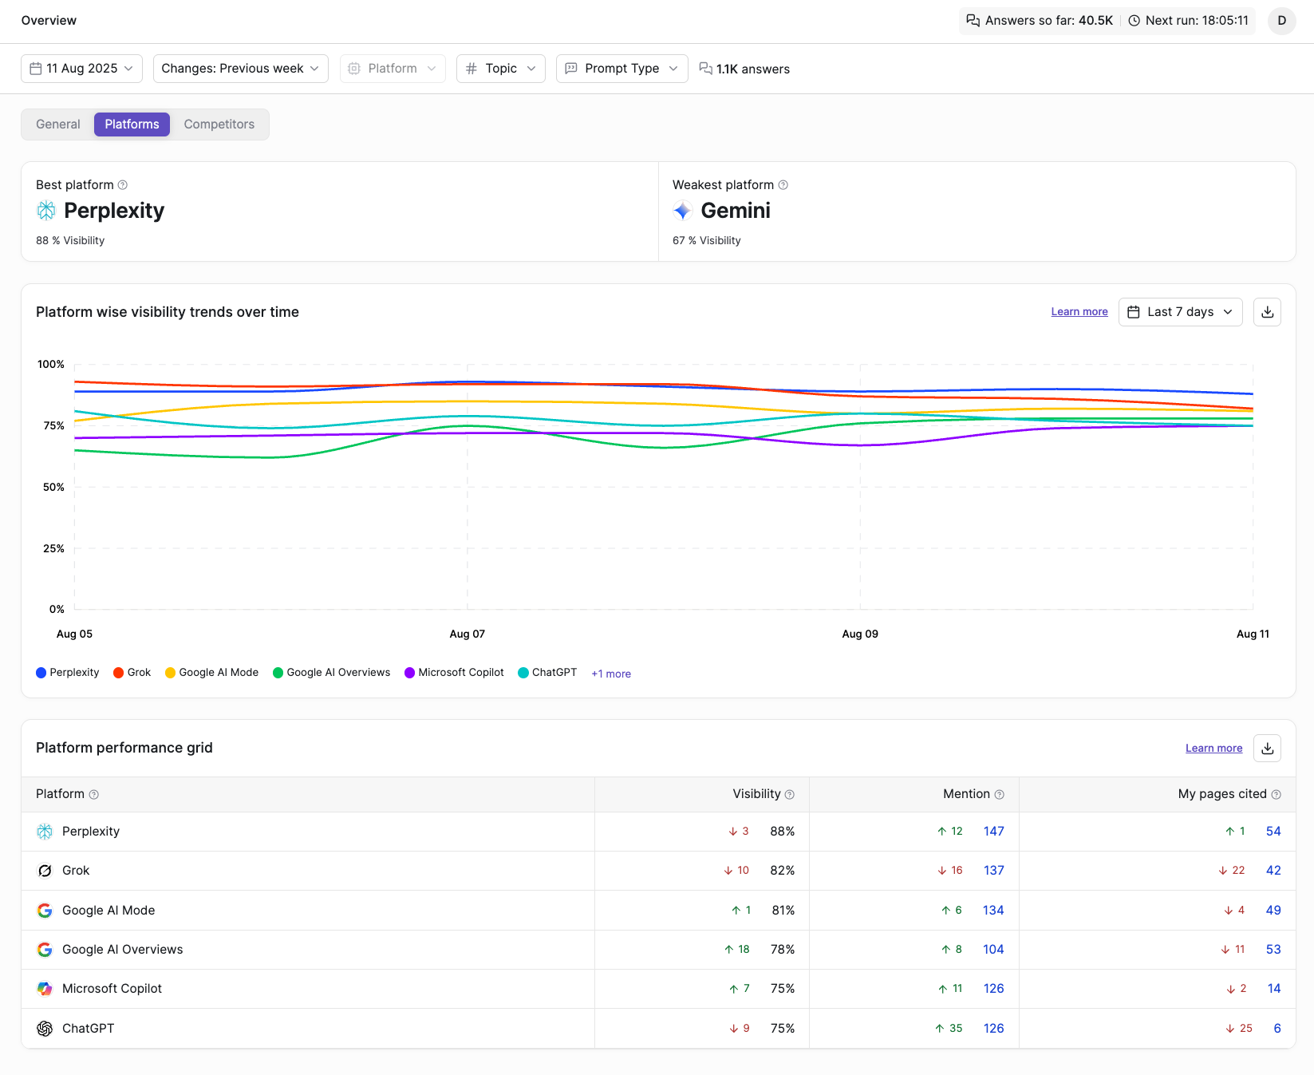The image size is (1314, 1075).
Task: Click Aug 07 marker on chart axis
Action: pyautogui.click(x=468, y=634)
